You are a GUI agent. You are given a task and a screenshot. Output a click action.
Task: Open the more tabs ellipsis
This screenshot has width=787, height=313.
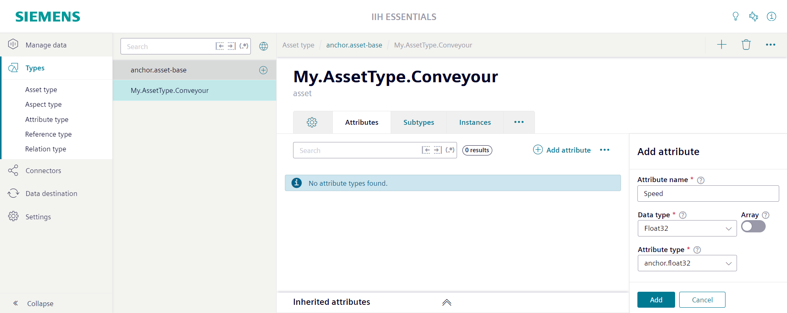click(519, 122)
